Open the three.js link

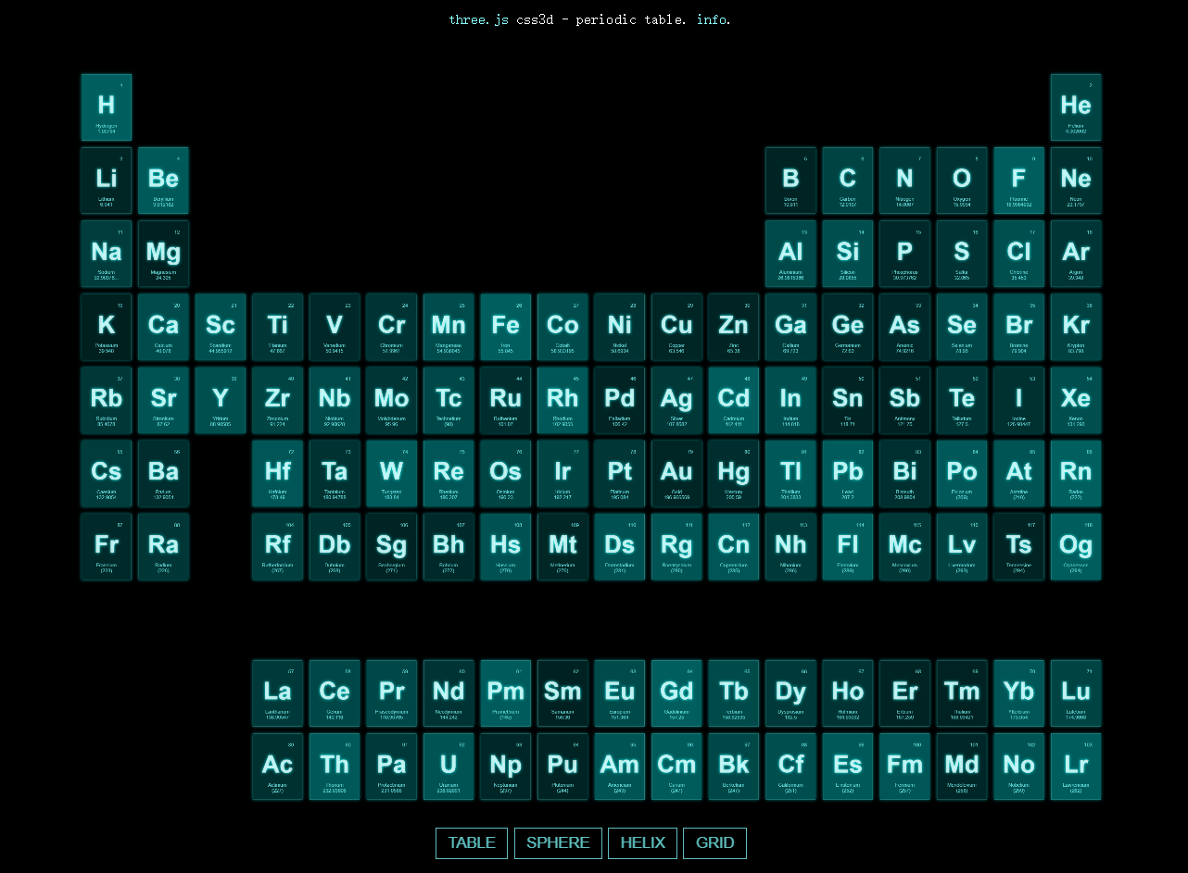tap(478, 19)
